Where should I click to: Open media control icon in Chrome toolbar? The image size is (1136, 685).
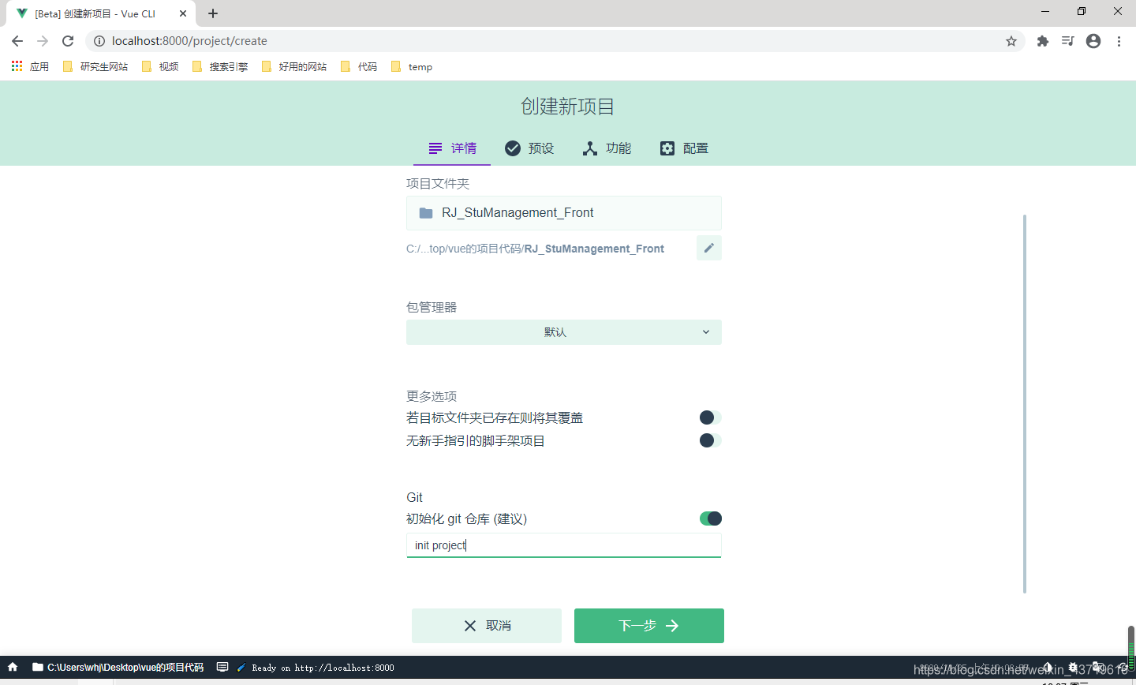click(1068, 41)
